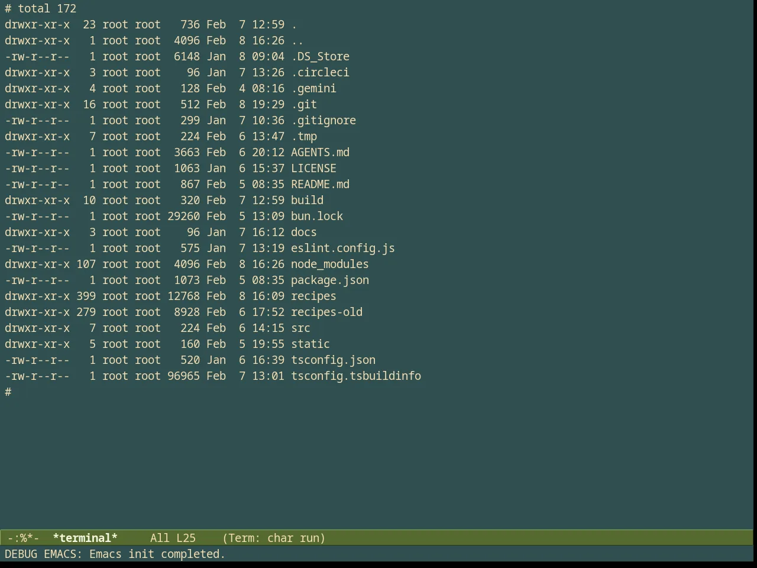Click the 12768 size value

click(183, 296)
